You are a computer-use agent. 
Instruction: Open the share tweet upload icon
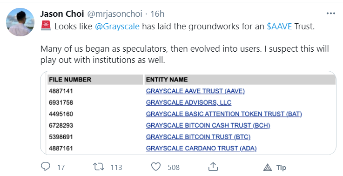213,167
